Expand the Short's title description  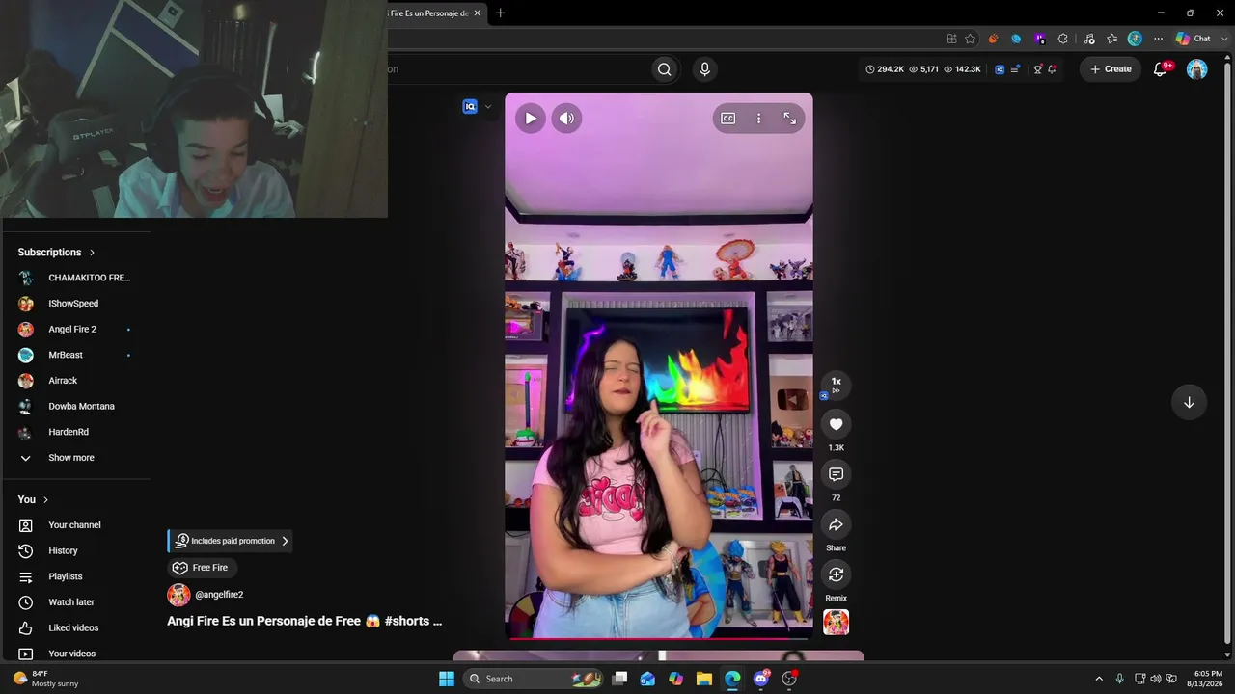click(x=305, y=622)
